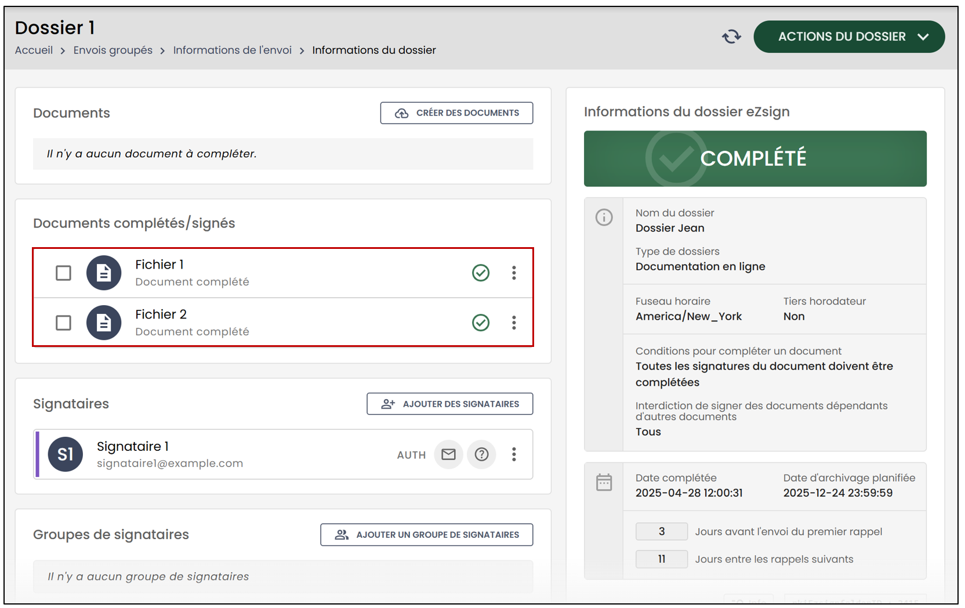Viewport: 965px width, 608px height.
Task: Click Ajouter des signataires button
Action: point(449,404)
